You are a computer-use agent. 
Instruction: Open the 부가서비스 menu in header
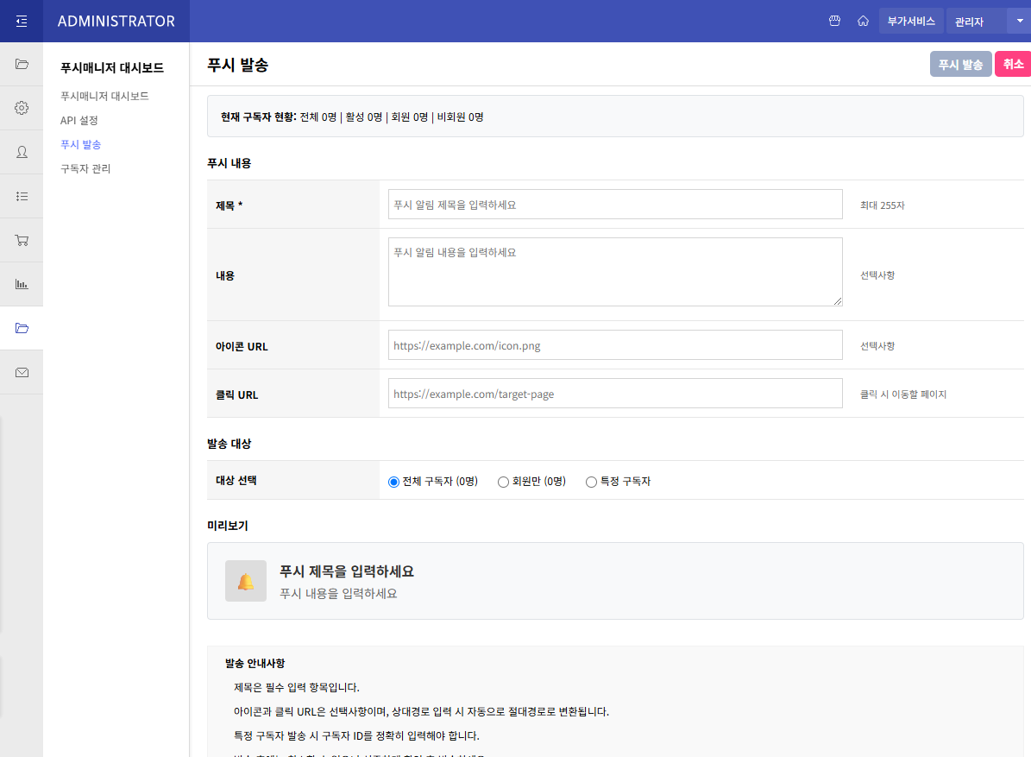911,21
